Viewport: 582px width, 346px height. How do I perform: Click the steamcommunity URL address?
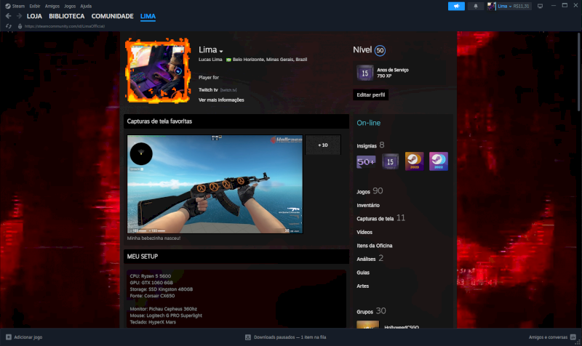(x=65, y=26)
